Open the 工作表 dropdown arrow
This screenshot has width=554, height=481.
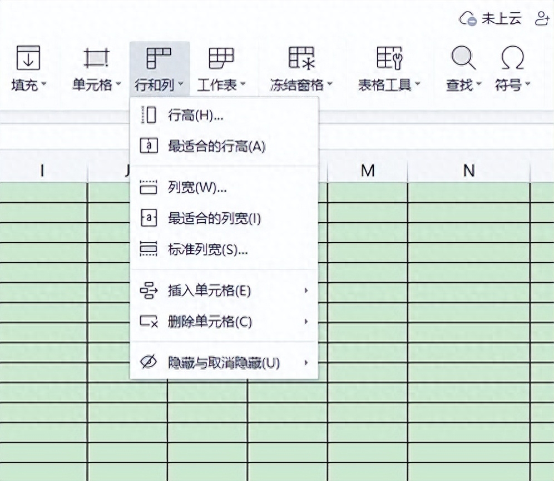point(243,84)
